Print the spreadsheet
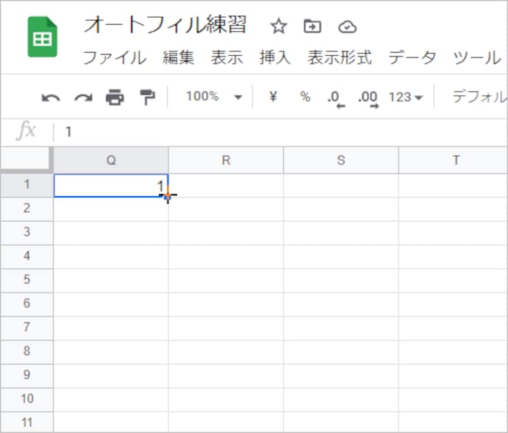508x433 pixels. [x=114, y=95]
